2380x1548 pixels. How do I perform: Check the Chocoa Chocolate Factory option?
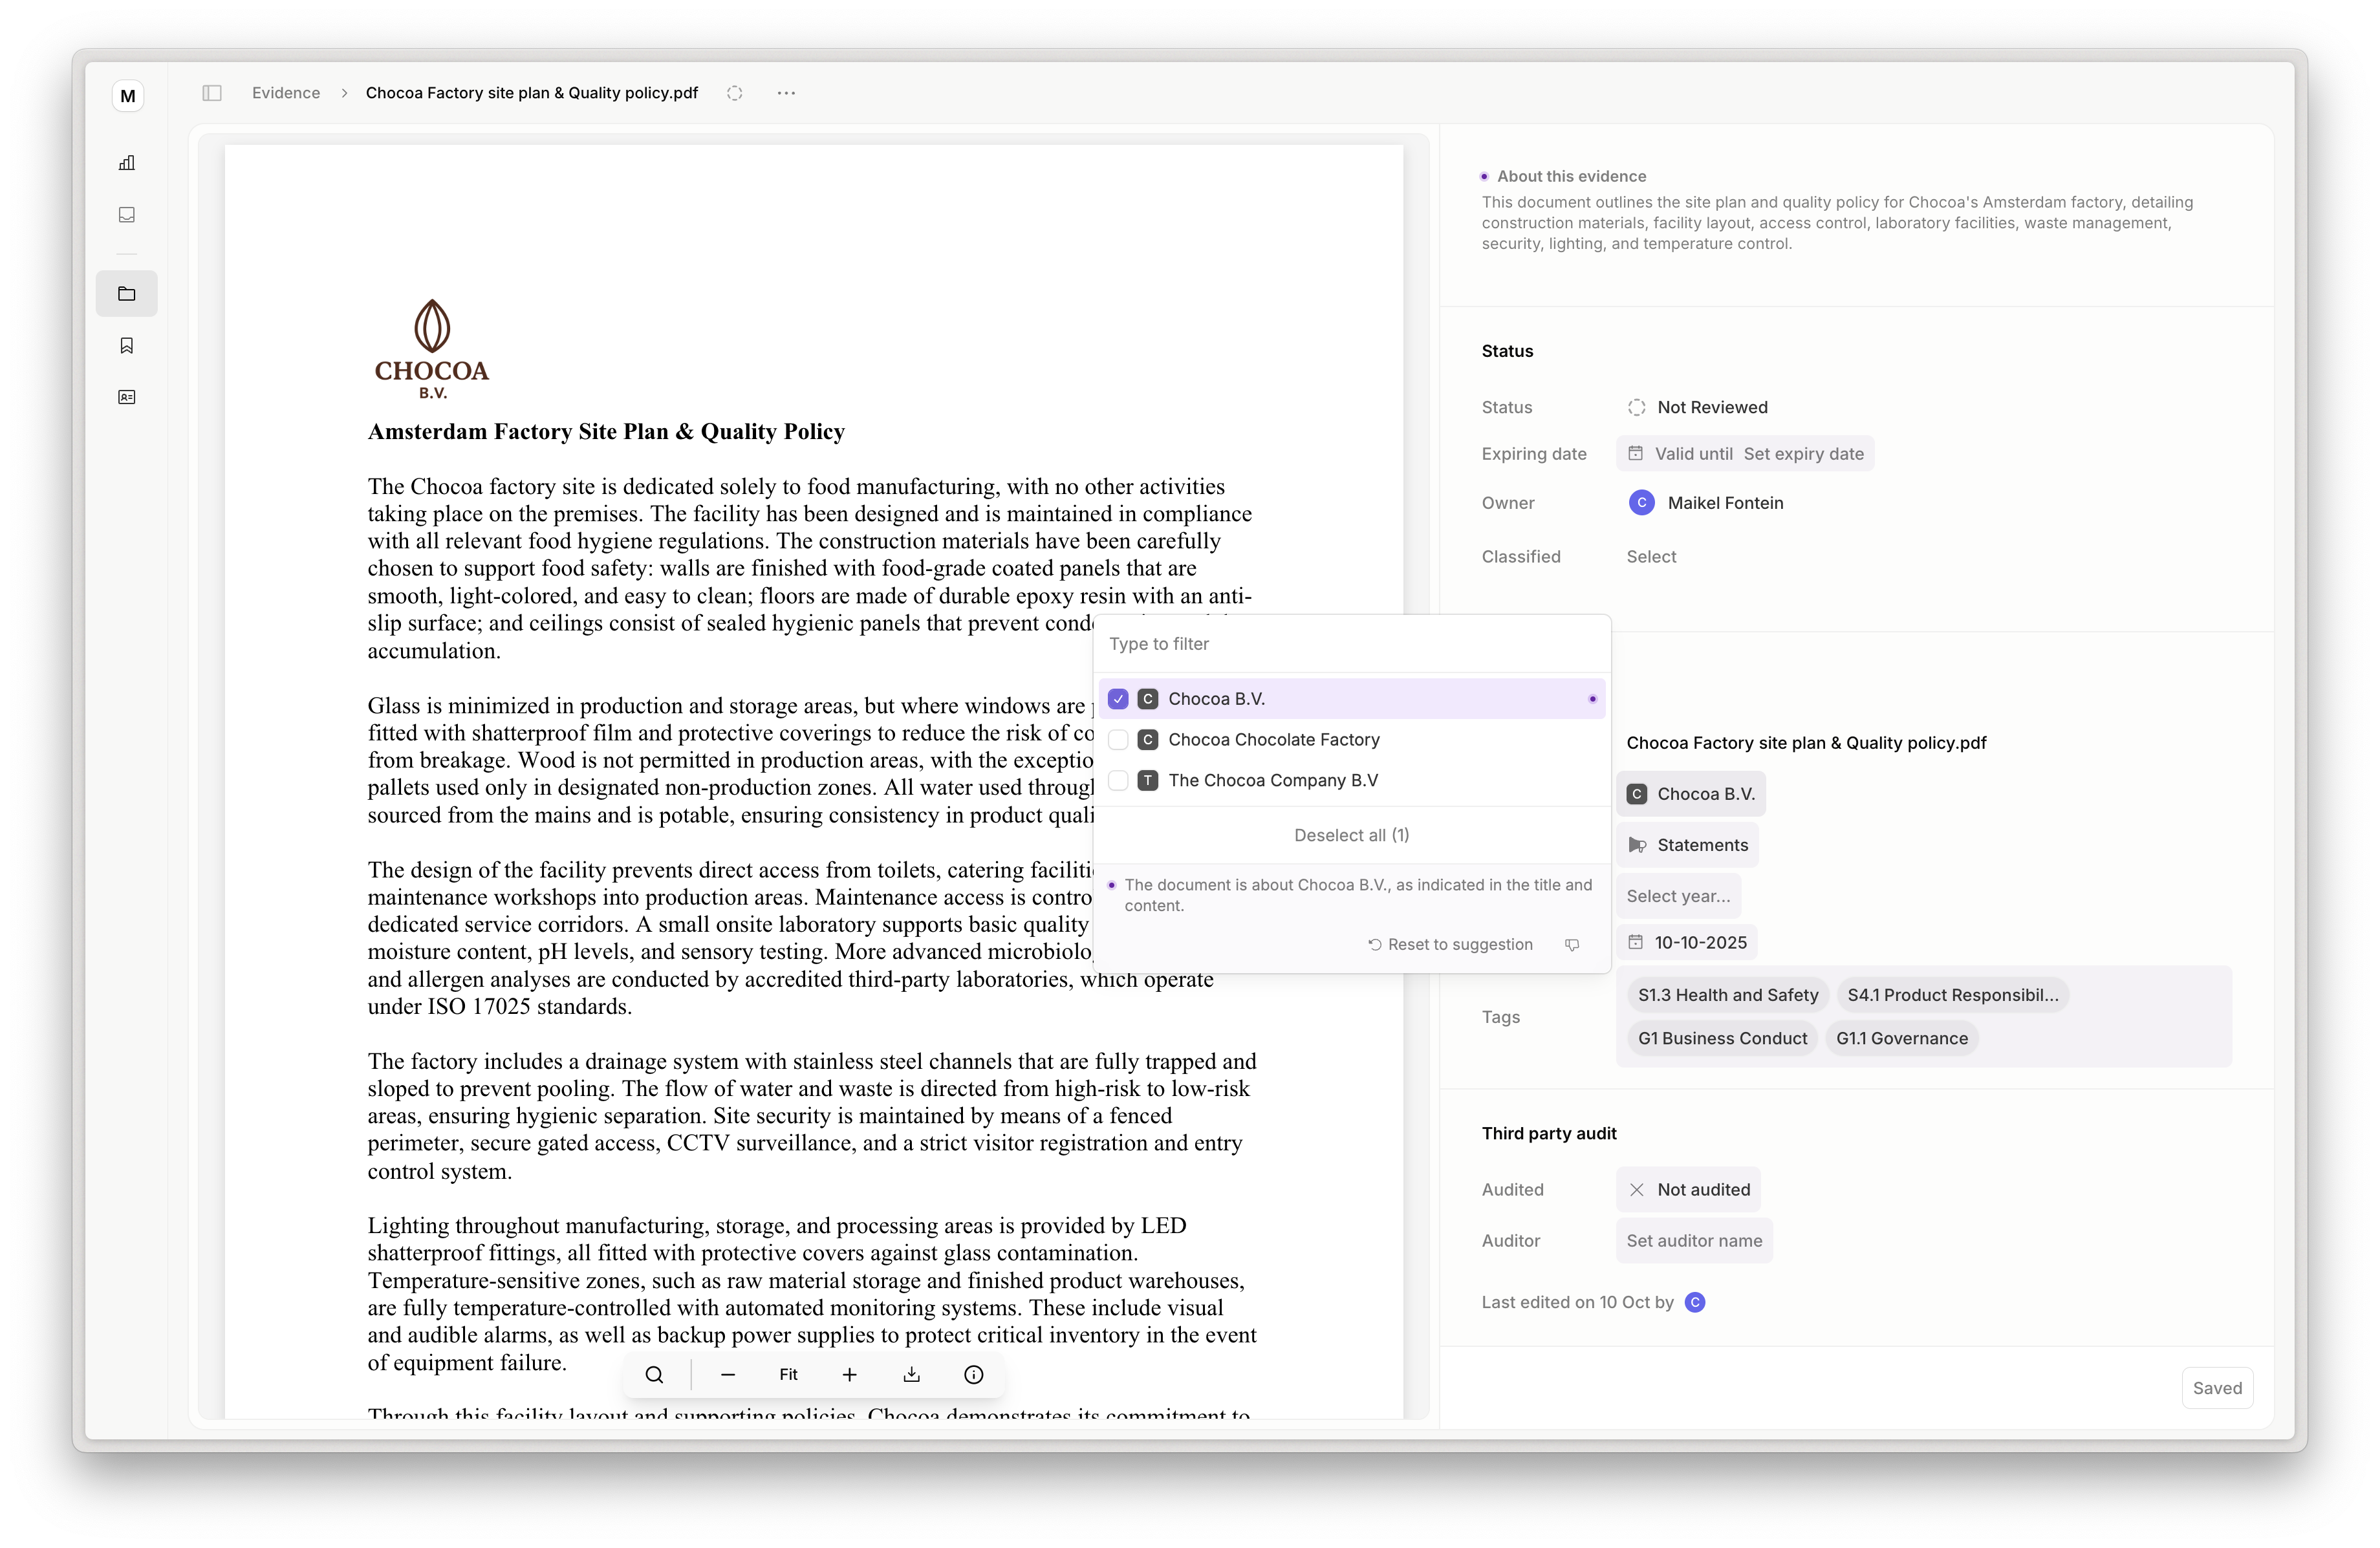[1118, 740]
